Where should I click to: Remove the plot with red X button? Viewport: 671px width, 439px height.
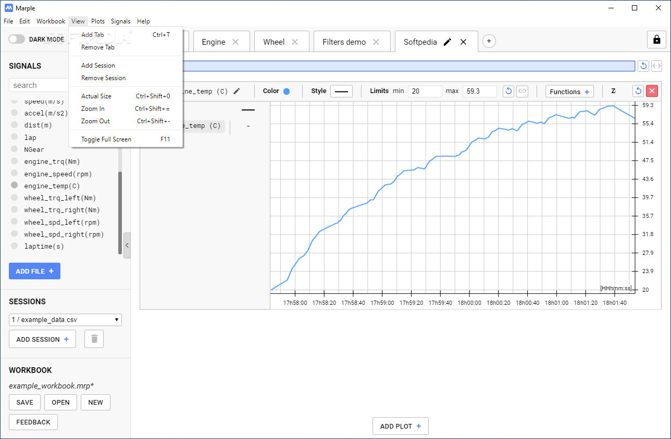(652, 91)
